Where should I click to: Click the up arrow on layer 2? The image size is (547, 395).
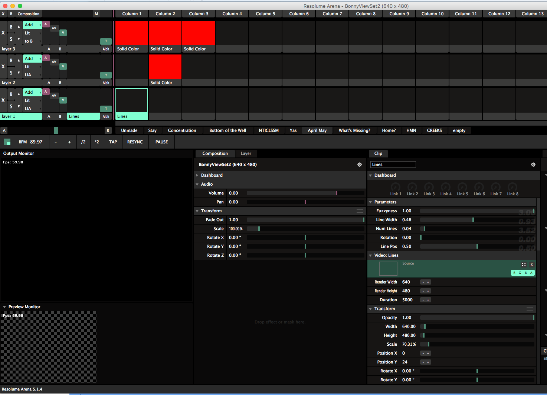[19, 60]
